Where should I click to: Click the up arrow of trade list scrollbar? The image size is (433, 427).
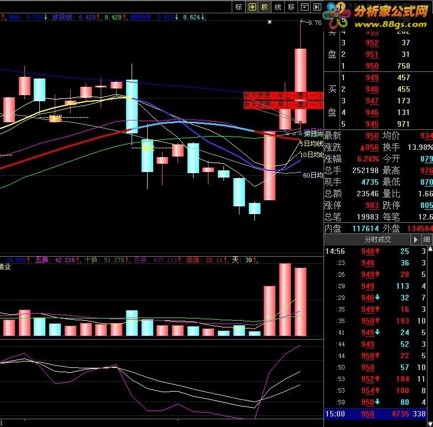[x=430, y=249]
